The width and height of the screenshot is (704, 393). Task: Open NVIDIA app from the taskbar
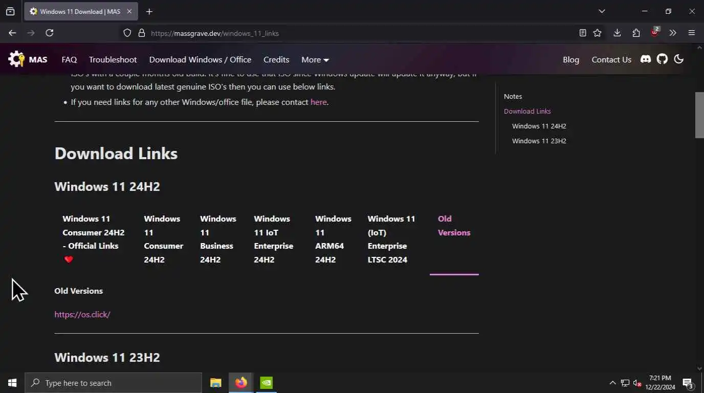point(267,383)
